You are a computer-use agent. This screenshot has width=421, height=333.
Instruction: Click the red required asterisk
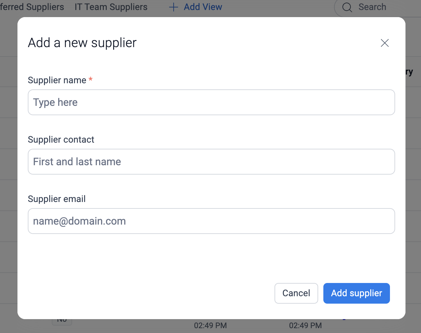(91, 79)
